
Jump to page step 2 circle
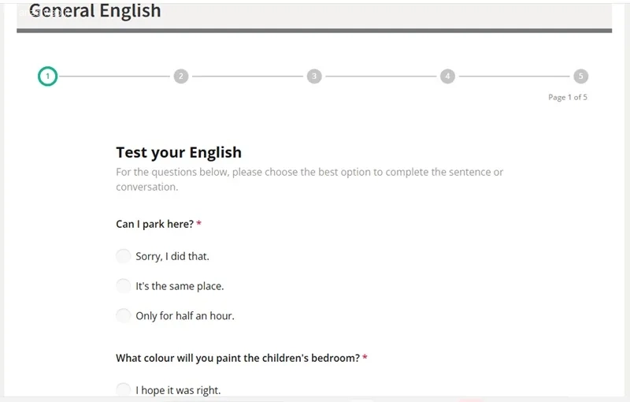pyautogui.click(x=181, y=76)
